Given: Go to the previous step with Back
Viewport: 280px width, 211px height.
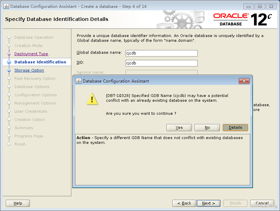Looking at the screenshot, I should pos(184,203).
